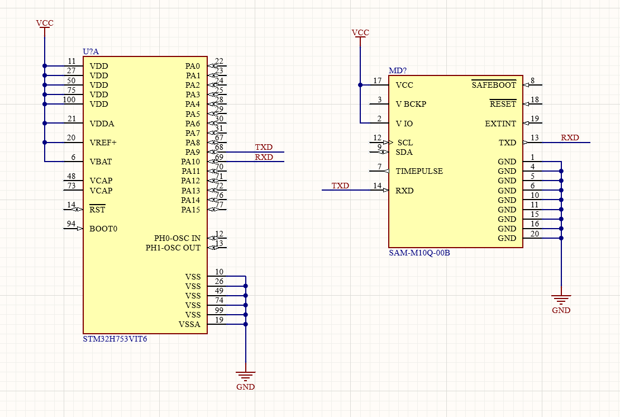Click the PA13 pin label
Viewport: 620px width, 417px height.
190,191
